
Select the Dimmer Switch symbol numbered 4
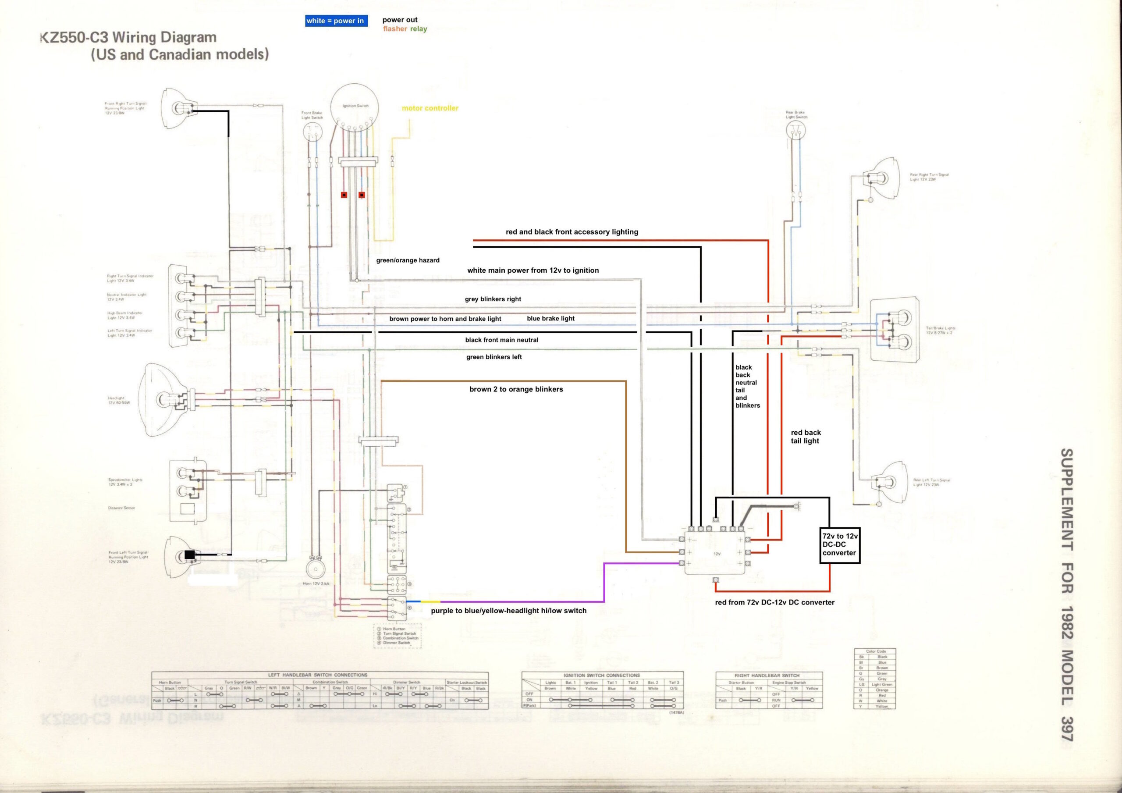click(x=397, y=609)
